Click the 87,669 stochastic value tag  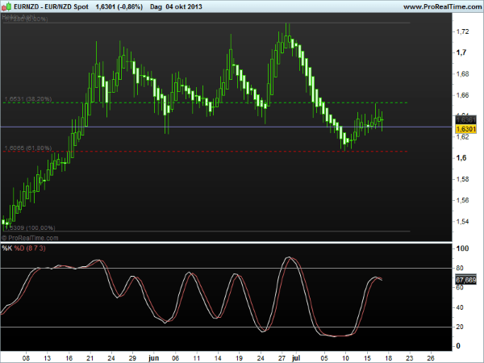pos(465,280)
